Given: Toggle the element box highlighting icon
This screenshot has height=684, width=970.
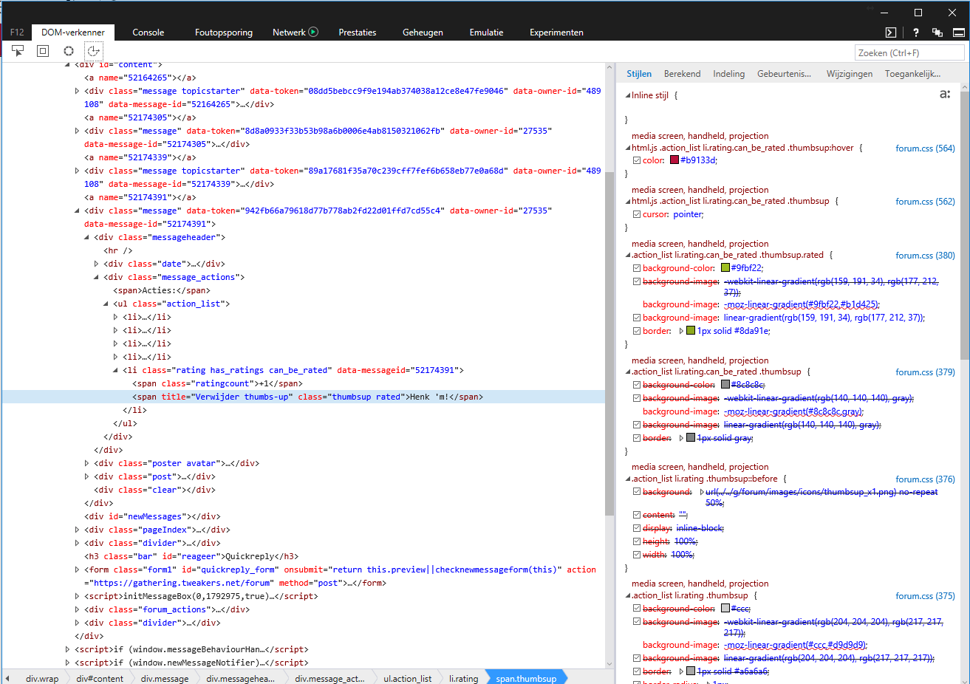Looking at the screenshot, I should coord(43,51).
